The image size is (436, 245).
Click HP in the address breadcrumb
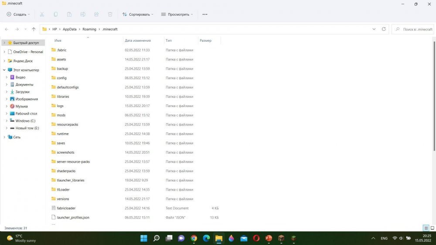tap(54, 29)
